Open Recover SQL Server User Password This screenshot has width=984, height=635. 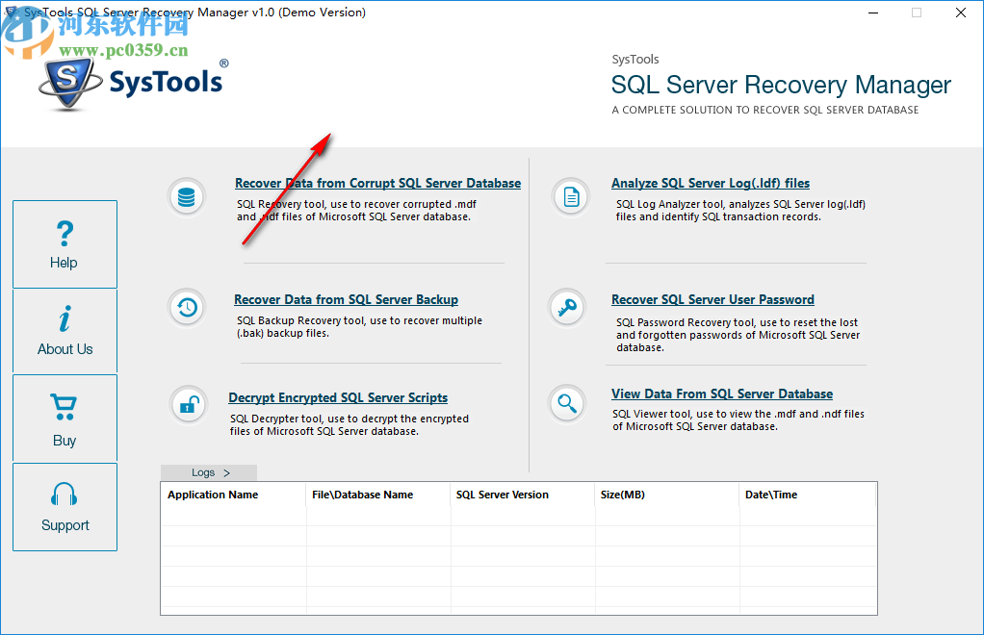click(712, 299)
